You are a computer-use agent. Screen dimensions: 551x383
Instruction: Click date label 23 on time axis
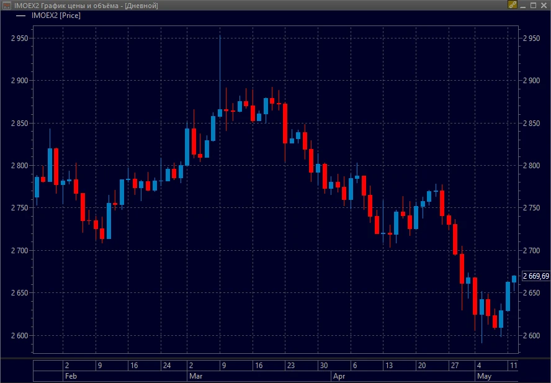tap(291, 366)
